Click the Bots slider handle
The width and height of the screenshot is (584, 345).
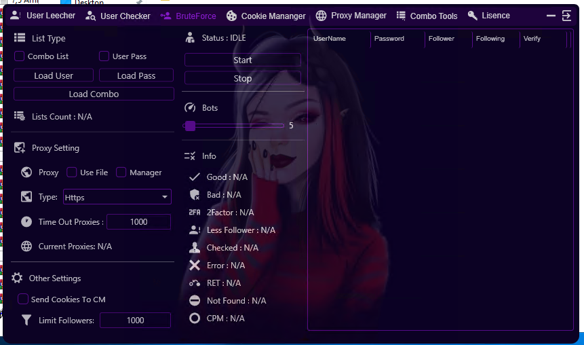coord(190,126)
